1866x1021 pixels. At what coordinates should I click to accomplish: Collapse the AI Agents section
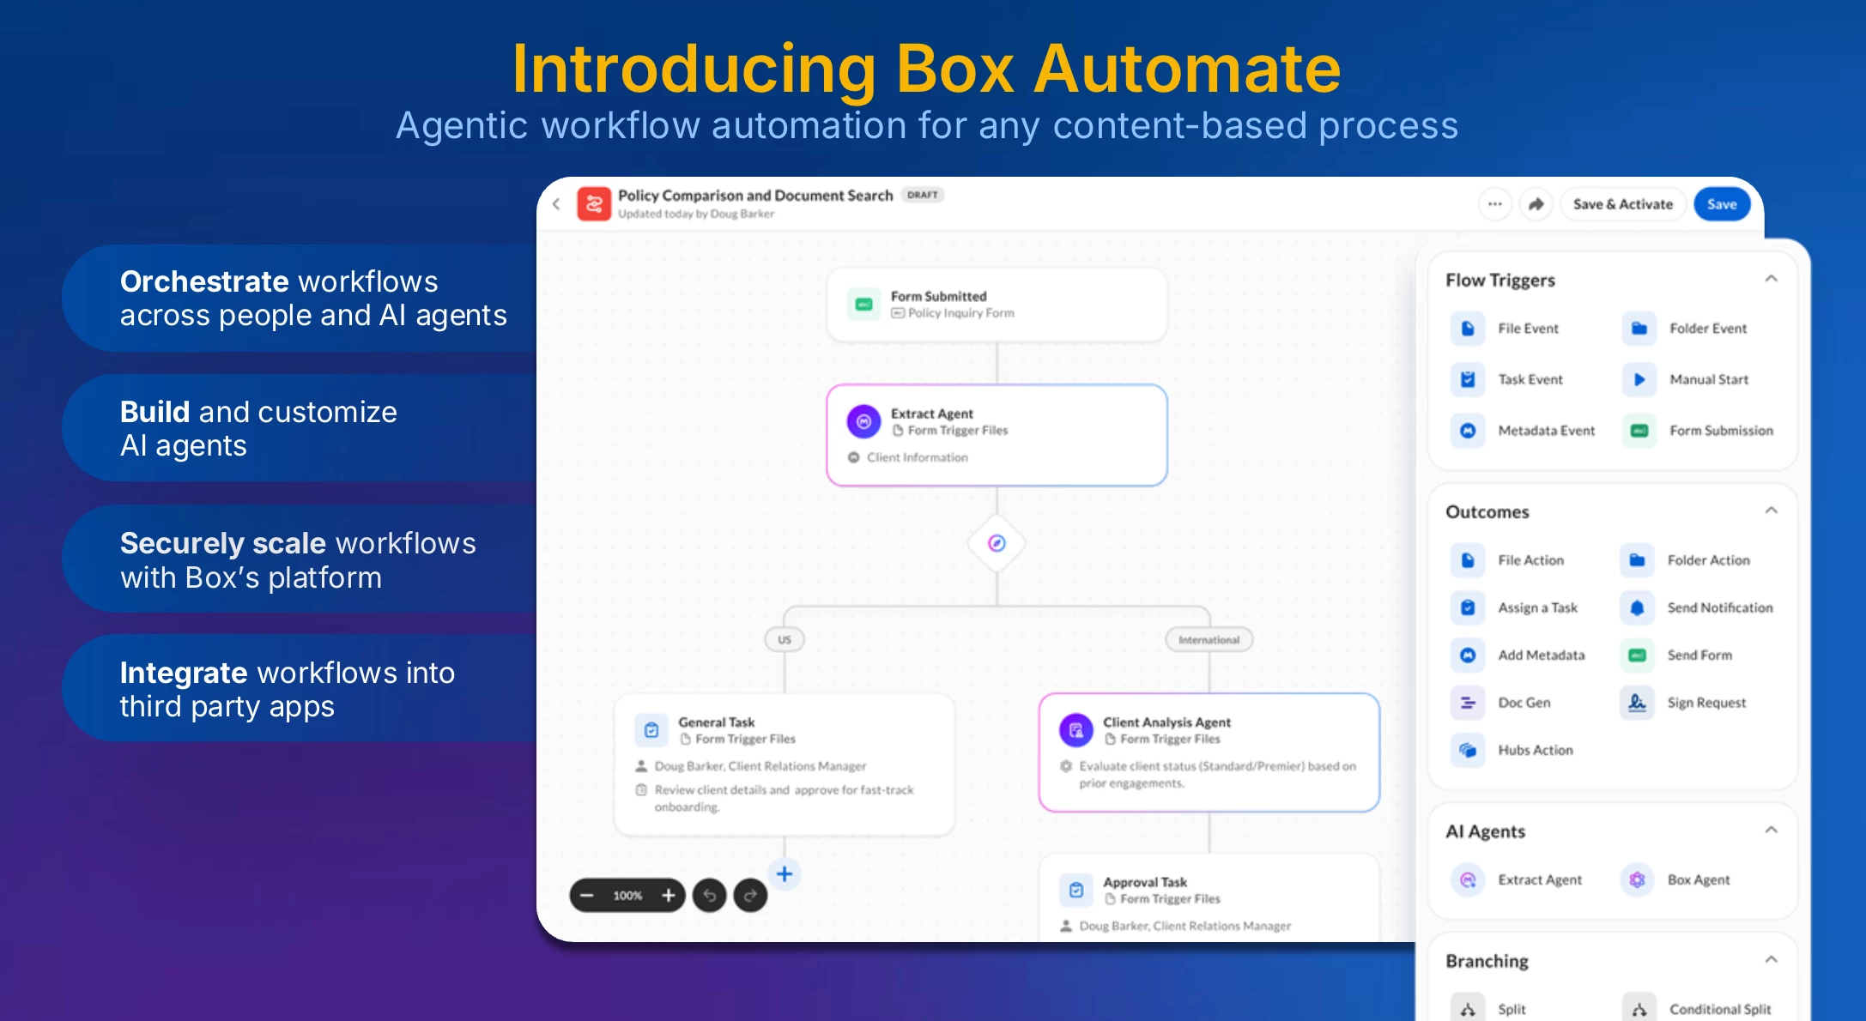(x=1771, y=830)
